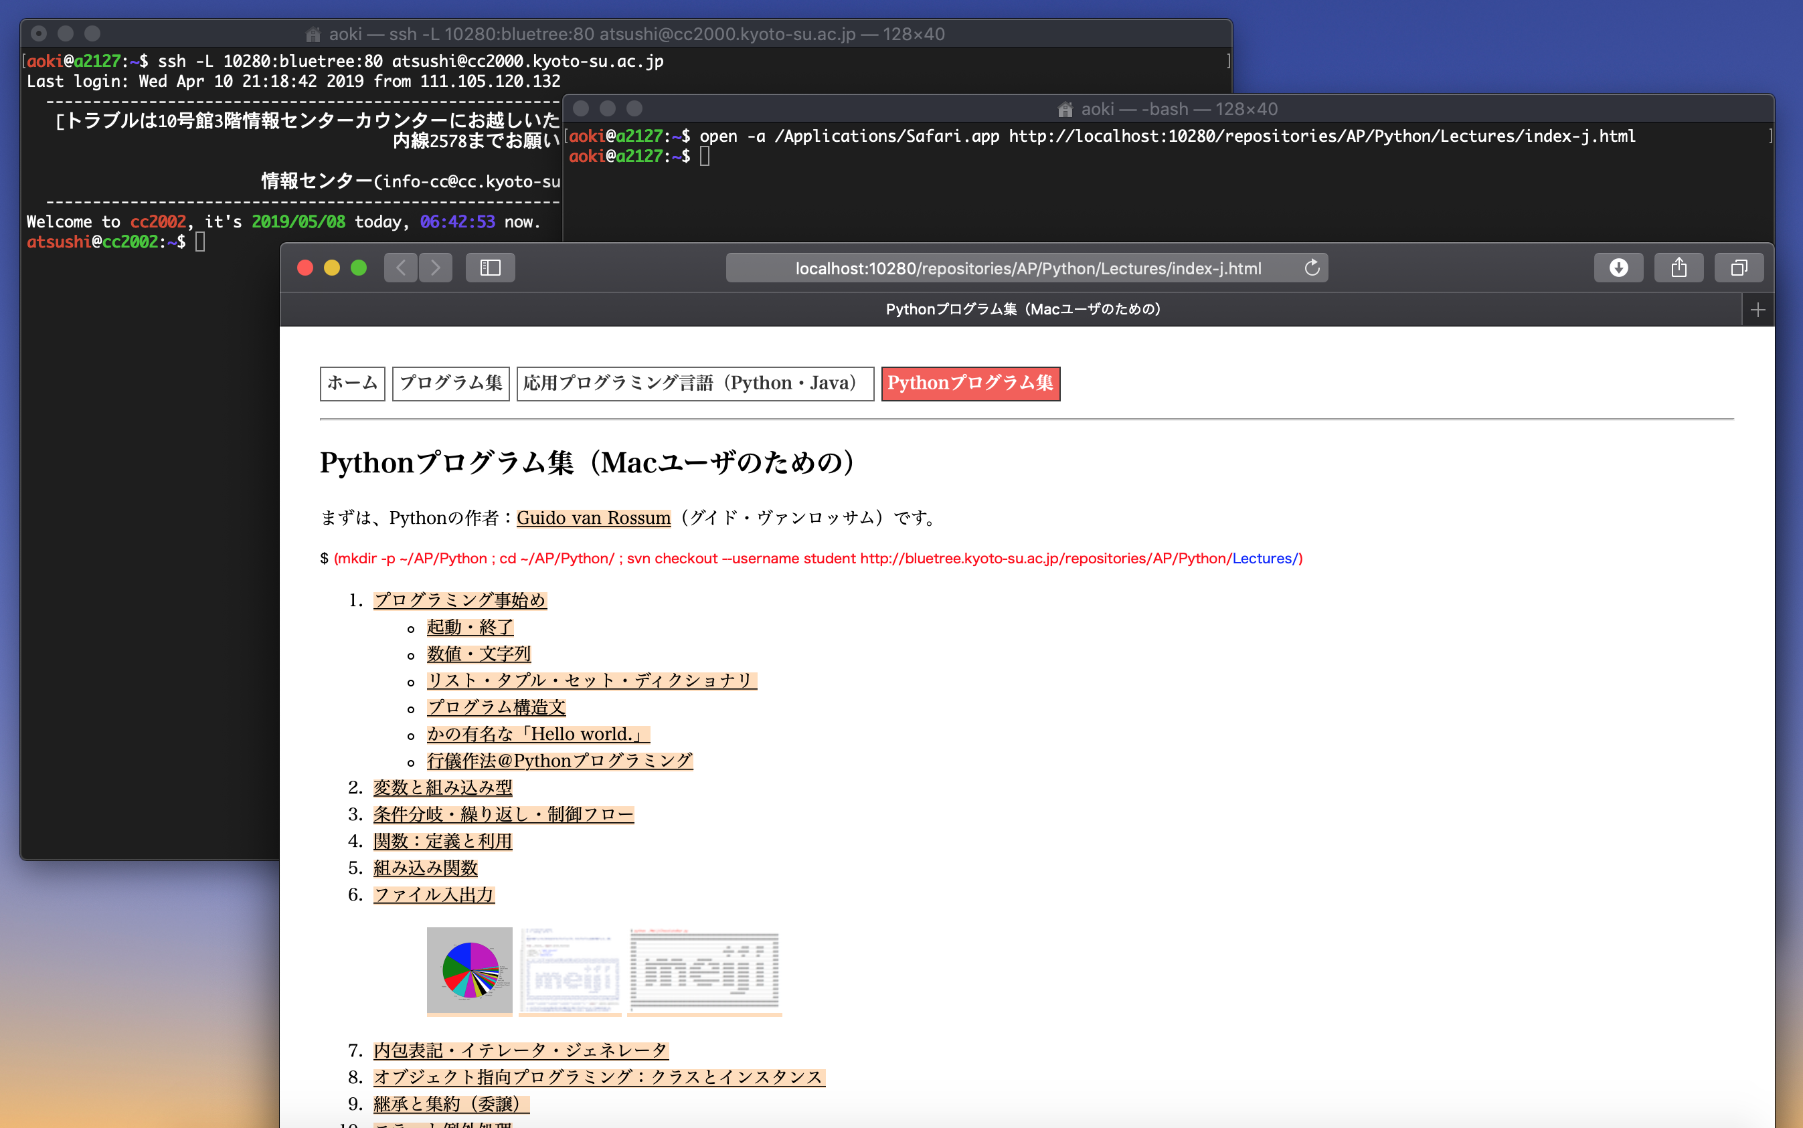1803x1128 pixels.
Task: Open the ファイル入出力 link
Action: point(434,895)
